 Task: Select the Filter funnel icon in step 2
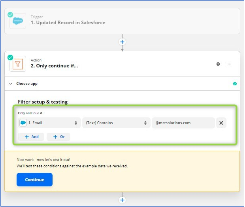(18, 64)
